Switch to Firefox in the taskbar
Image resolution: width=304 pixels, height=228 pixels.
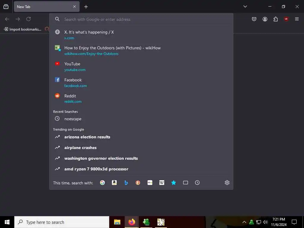[132, 222]
